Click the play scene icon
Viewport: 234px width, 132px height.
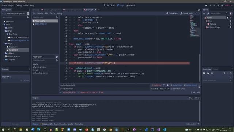click(x=218, y=5)
